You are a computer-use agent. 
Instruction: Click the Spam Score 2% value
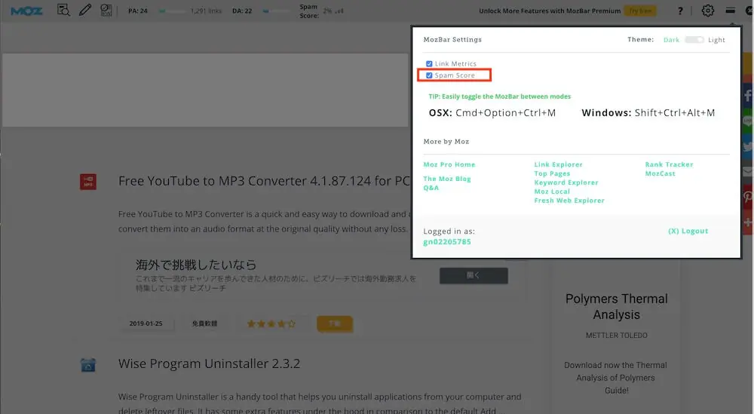[327, 11]
